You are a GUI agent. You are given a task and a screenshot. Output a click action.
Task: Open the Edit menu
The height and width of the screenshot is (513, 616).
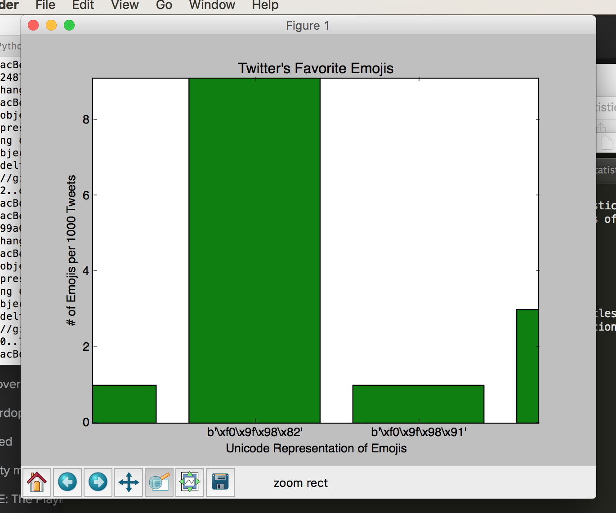tap(83, 6)
